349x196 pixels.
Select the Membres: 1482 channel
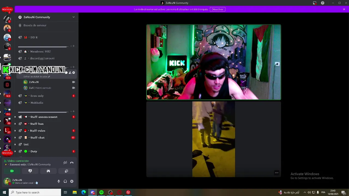(46, 51)
